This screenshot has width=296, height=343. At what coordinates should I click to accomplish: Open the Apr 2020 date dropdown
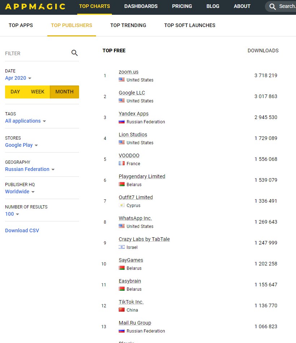[18, 78]
